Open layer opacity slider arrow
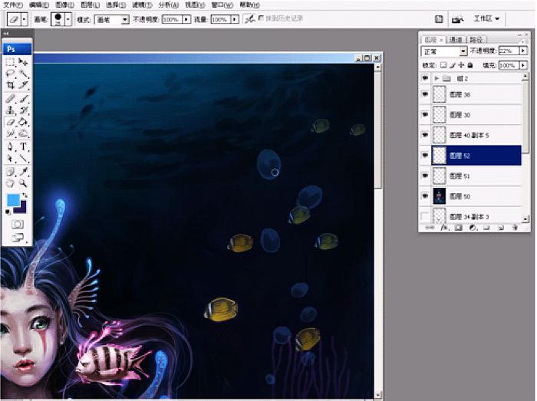The image size is (537, 401). tap(523, 51)
